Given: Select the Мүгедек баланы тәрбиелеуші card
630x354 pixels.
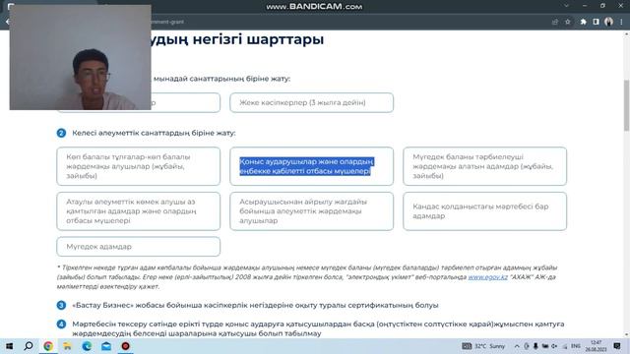Looking at the screenshot, I should tap(484, 166).
